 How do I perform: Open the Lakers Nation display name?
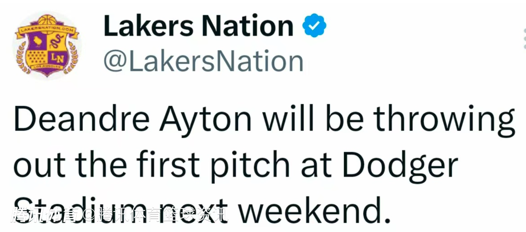199,25
